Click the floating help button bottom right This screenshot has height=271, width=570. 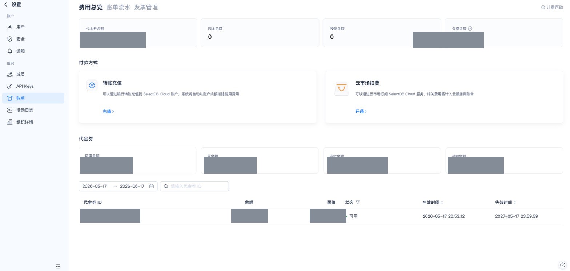coord(562,265)
